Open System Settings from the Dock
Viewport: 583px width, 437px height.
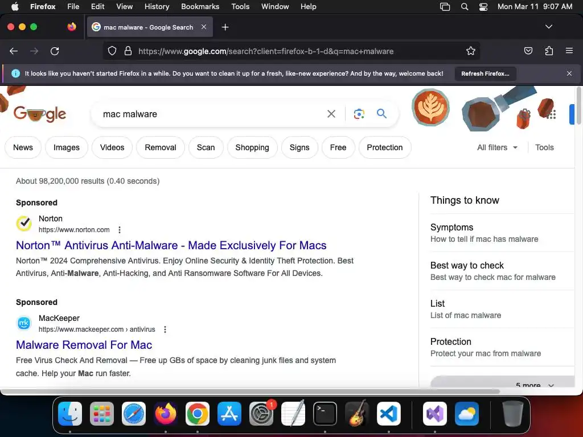[x=261, y=414]
